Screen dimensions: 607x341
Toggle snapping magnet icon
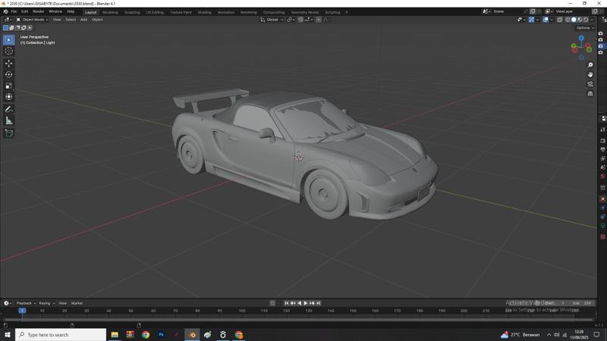[x=300, y=20]
